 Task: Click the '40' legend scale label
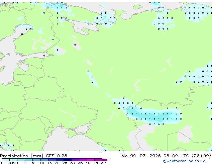pyautogui.click(x=88, y=163)
